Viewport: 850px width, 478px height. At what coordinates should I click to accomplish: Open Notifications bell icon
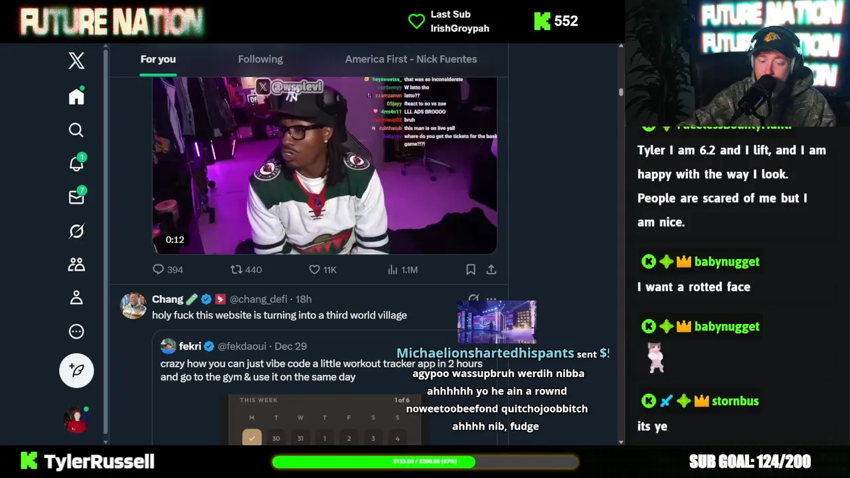click(77, 163)
